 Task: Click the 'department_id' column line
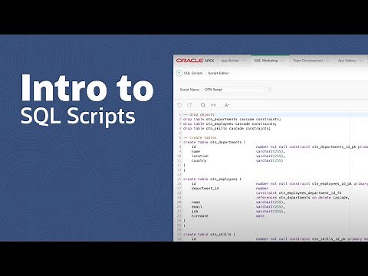[x=230, y=188]
